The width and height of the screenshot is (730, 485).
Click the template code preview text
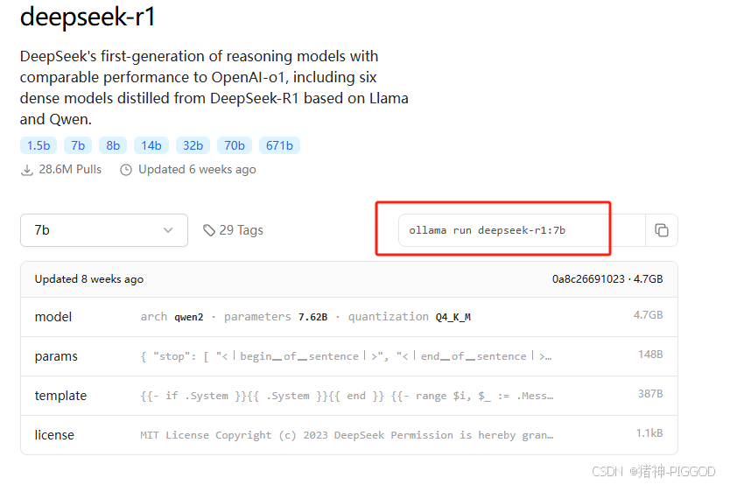click(347, 396)
